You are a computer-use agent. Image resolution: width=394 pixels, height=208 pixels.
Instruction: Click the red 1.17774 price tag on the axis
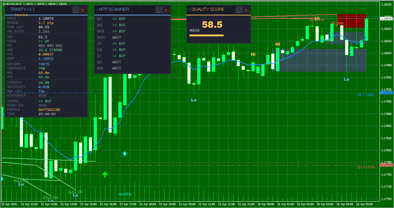pos(387,165)
